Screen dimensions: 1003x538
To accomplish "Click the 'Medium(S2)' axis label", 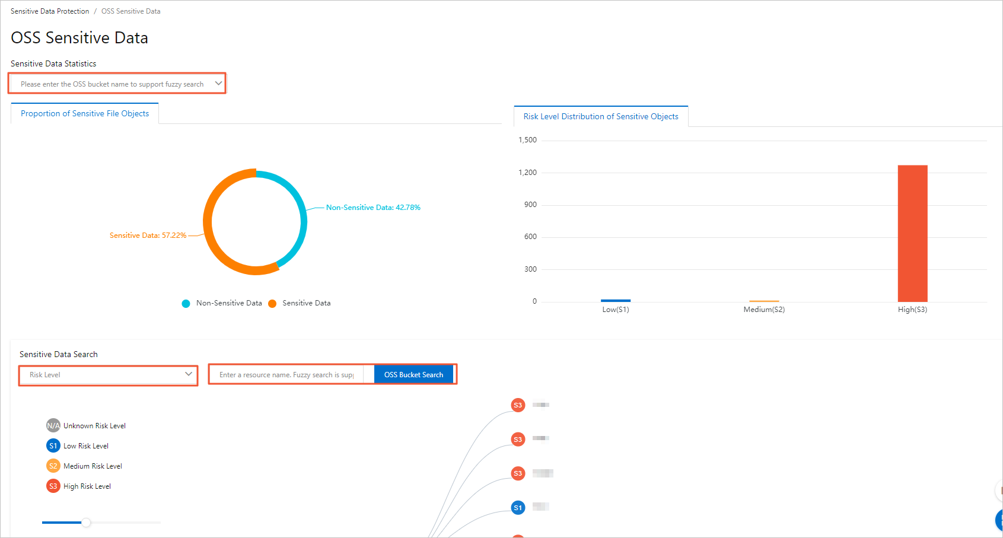I will pyautogui.click(x=764, y=310).
